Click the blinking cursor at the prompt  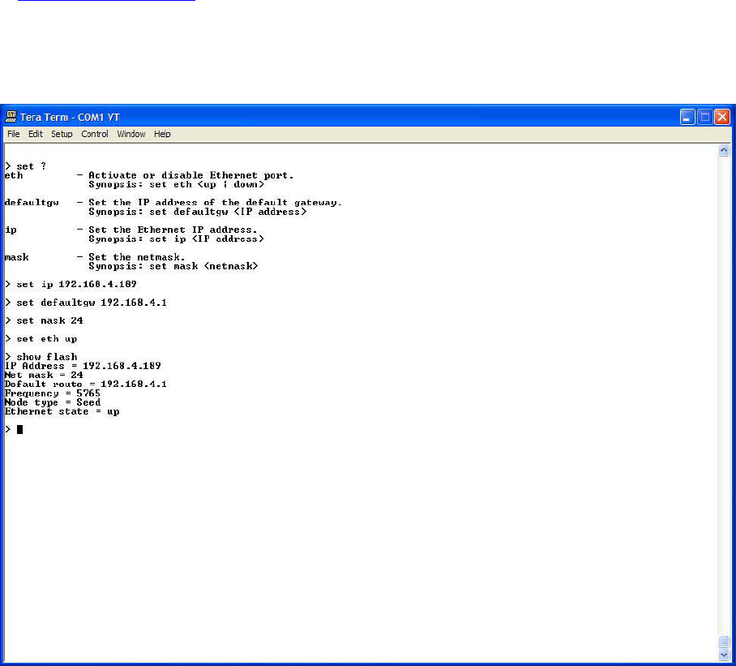click(19, 430)
